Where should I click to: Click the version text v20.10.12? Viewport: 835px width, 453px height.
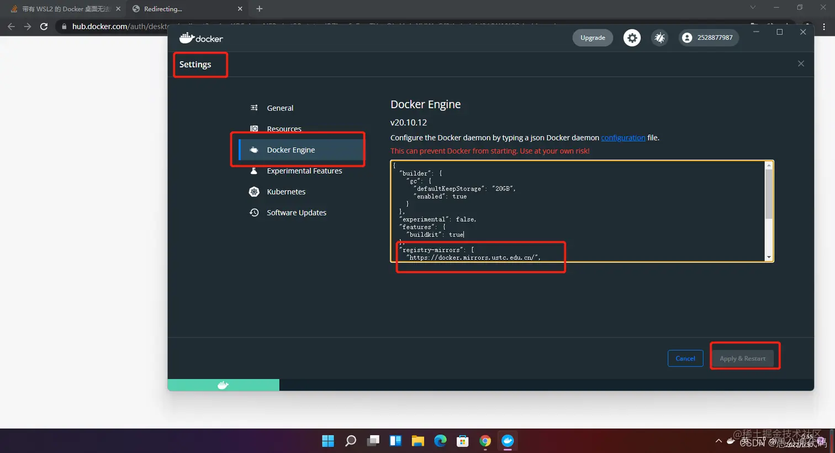coord(409,123)
